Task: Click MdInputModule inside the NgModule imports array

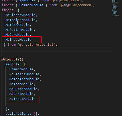Action: [22, 99]
